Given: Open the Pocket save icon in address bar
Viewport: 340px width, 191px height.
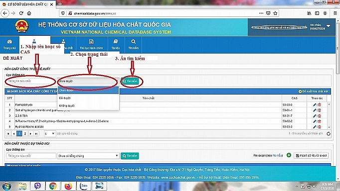Looking at the screenshot, I should 268,13.
